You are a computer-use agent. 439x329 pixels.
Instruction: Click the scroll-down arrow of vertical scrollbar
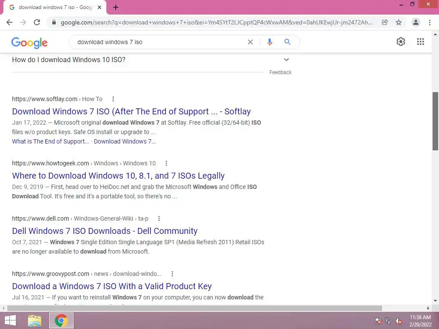[436, 301]
